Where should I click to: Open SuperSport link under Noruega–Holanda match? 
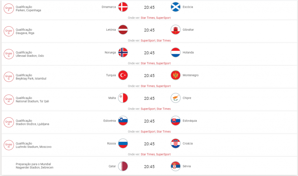point(163,63)
